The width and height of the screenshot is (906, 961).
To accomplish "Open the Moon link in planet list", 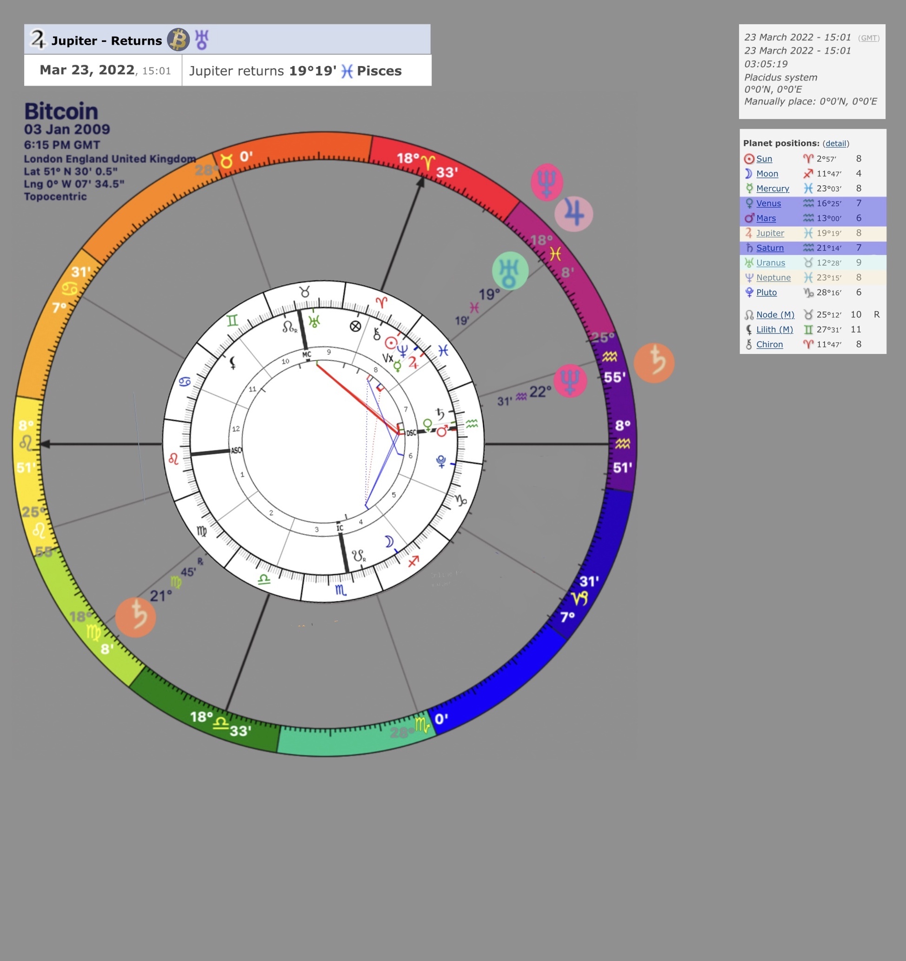I will (x=767, y=174).
